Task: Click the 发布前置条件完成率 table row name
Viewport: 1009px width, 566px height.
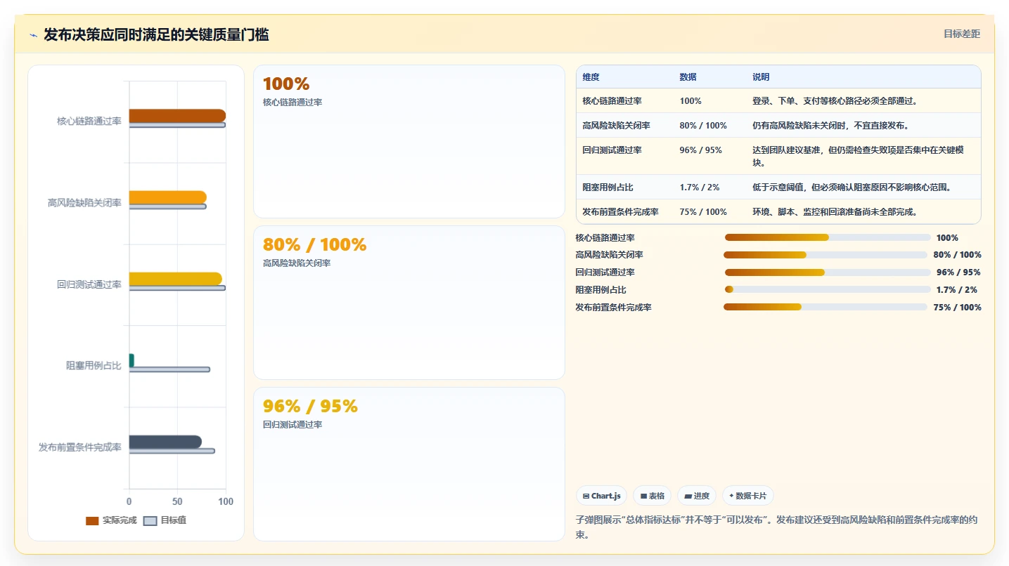Action: [x=621, y=212]
